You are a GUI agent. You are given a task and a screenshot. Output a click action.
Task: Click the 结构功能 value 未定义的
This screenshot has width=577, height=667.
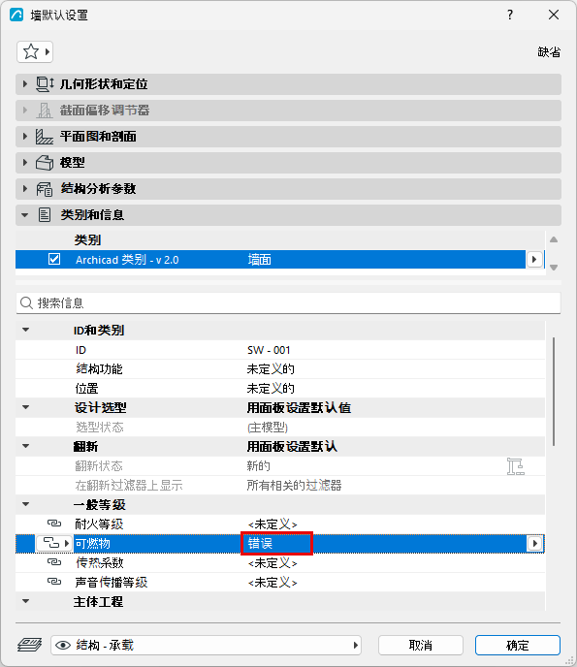271,368
